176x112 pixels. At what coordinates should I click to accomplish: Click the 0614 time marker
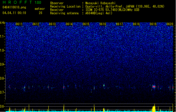pos(69,24)
